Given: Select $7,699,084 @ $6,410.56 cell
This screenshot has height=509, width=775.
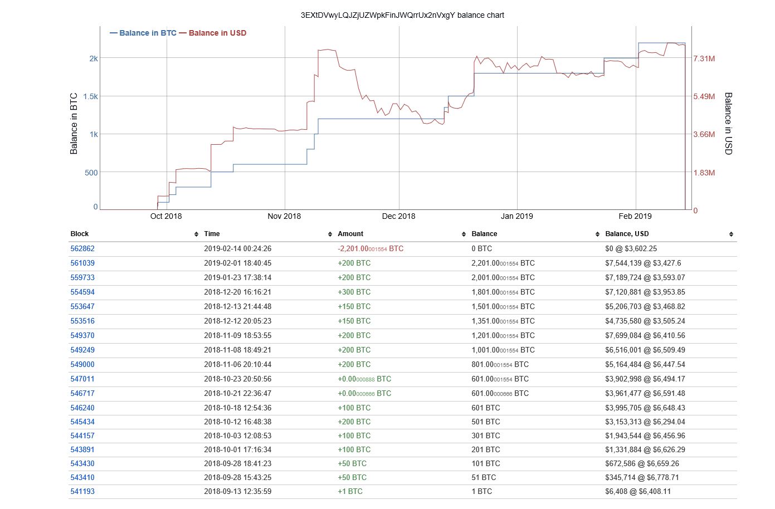Looking at the screenshot, I should point(645,335).
